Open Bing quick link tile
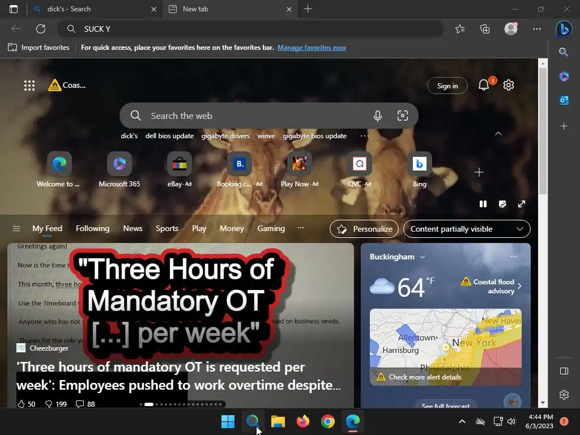 pyautogui.click(x=420, y=170)
